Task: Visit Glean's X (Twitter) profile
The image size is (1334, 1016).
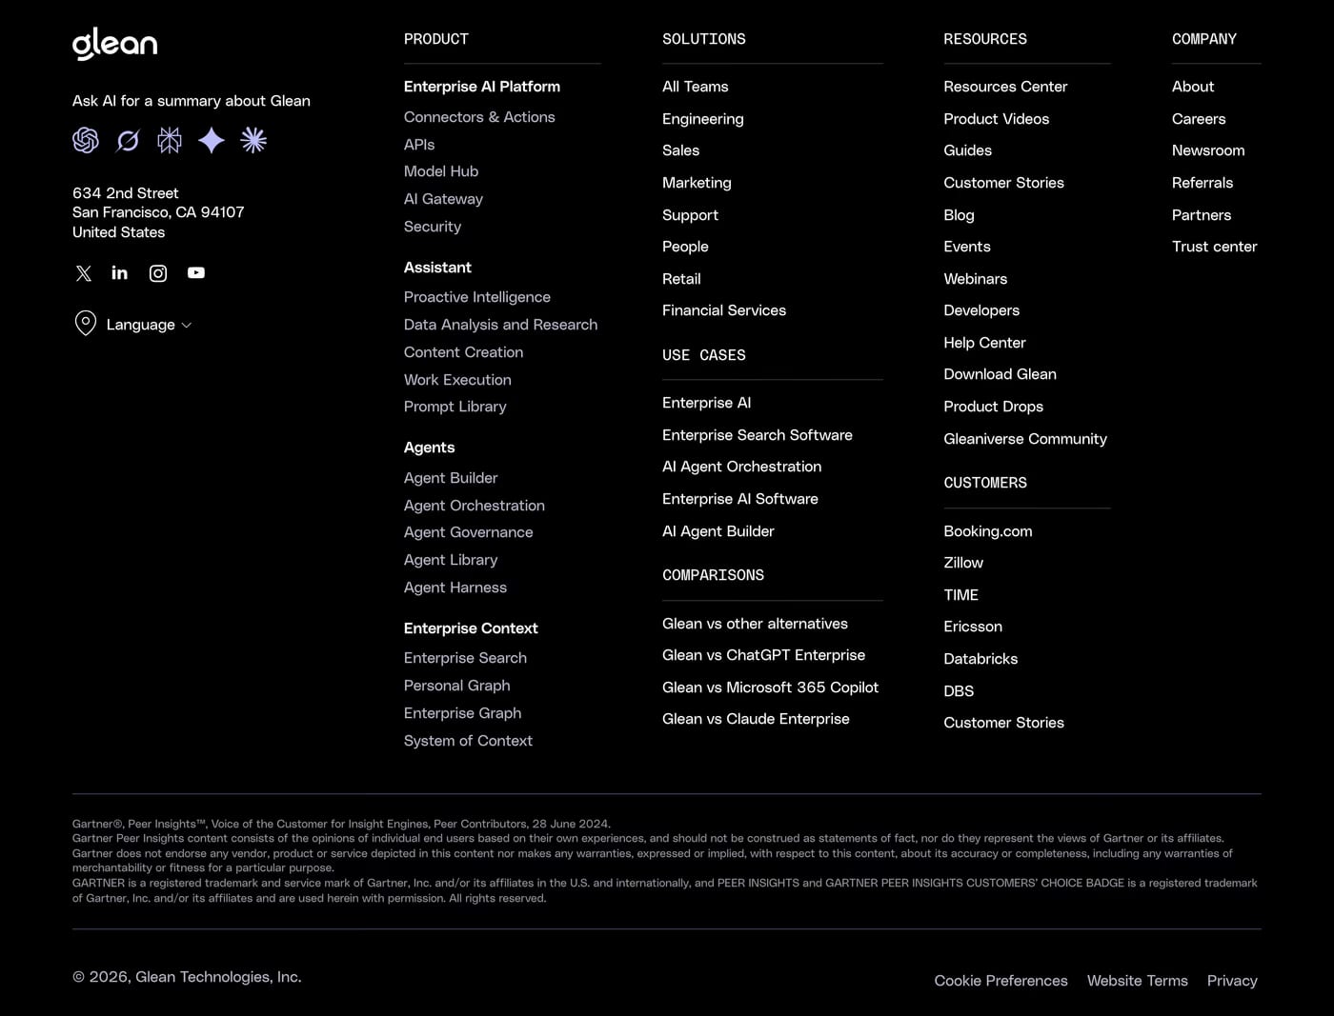Action: pos(84,273)
